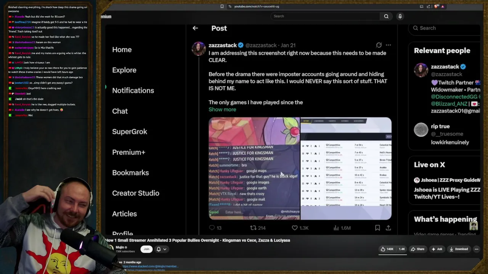Like the video using thumbs-up 140K

tap(387, 249)
